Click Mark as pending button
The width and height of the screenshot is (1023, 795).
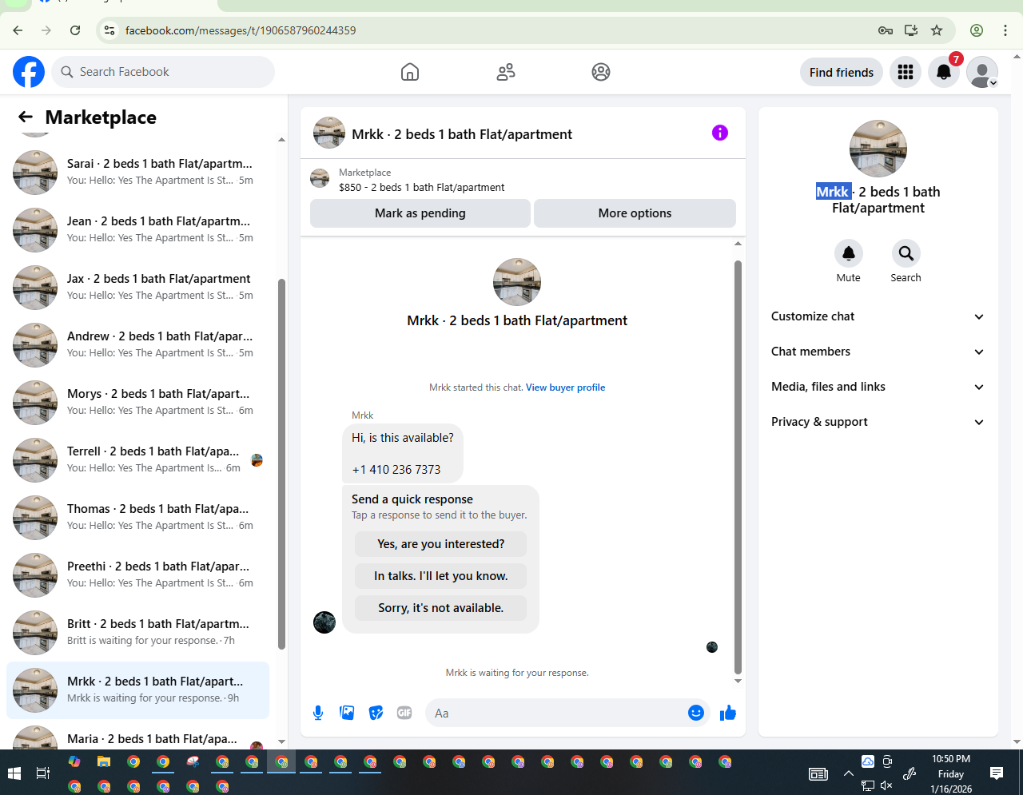[420, 213]
